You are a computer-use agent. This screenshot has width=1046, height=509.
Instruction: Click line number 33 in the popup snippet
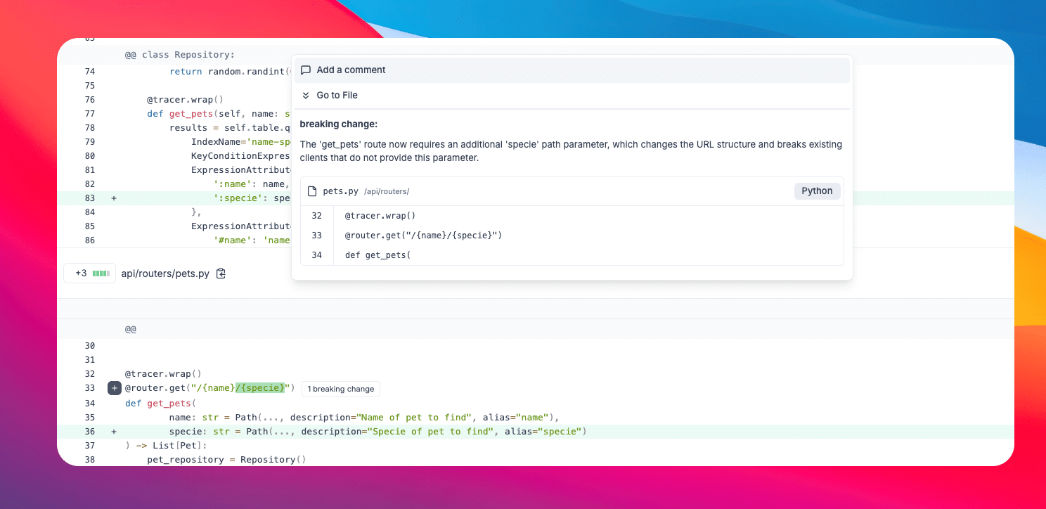pos(316,236)
